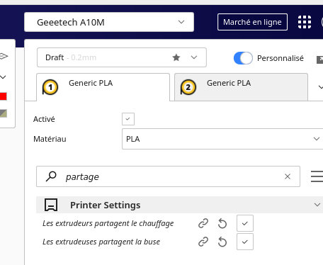The height and width of the screenshot is (265, 323).
Task: Reset the 'partagent le chauffage' setting
Action: pyautogui.click(x=222, y=223)
